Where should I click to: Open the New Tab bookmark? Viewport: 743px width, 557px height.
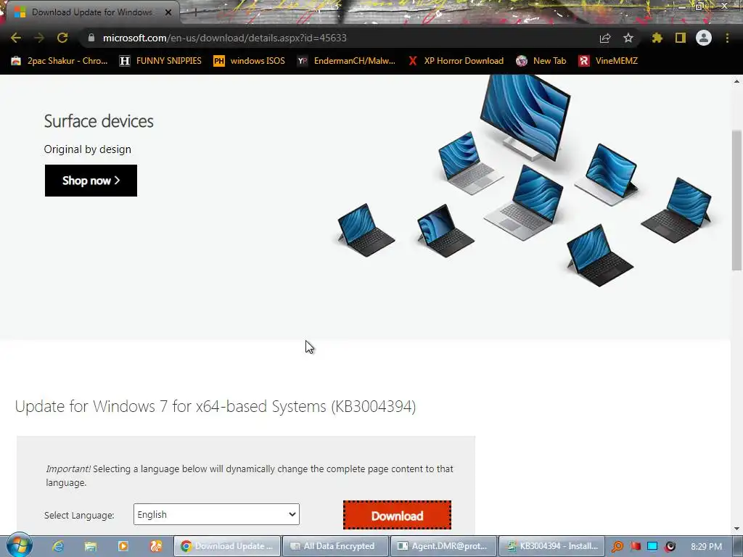coord(541,61)
